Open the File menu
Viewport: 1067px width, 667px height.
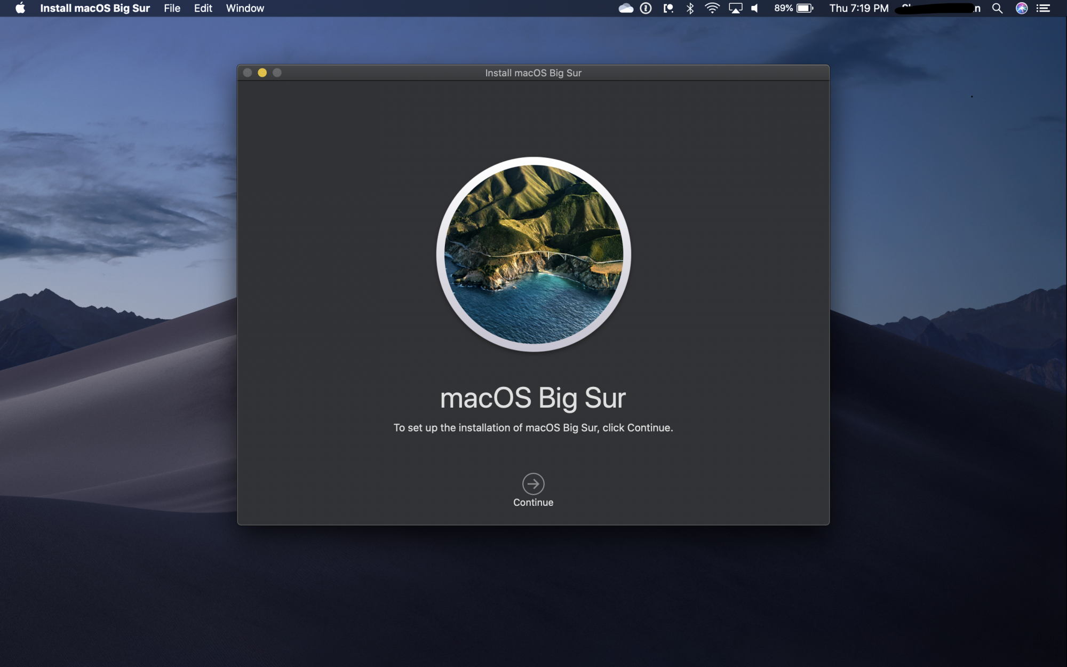[x=172, y=8]
